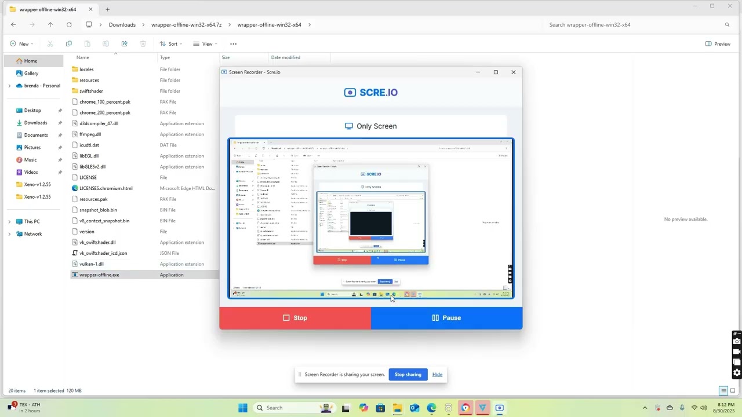Expand the This PC tree node
742x417 pixels.
coord(9,222)
